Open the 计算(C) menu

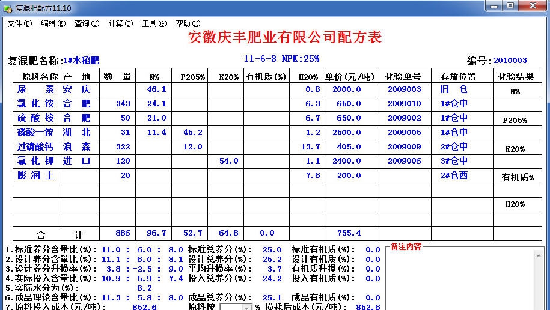[x=121, y=24]
